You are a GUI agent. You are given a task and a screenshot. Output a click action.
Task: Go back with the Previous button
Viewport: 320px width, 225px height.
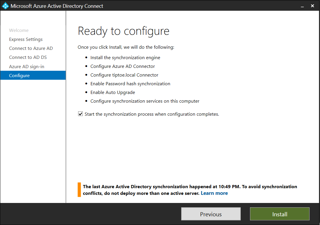click(x=211, y=214)
